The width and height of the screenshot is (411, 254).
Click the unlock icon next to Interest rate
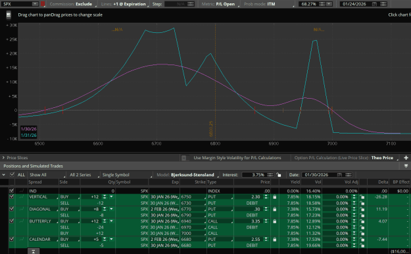click(279, 175)
